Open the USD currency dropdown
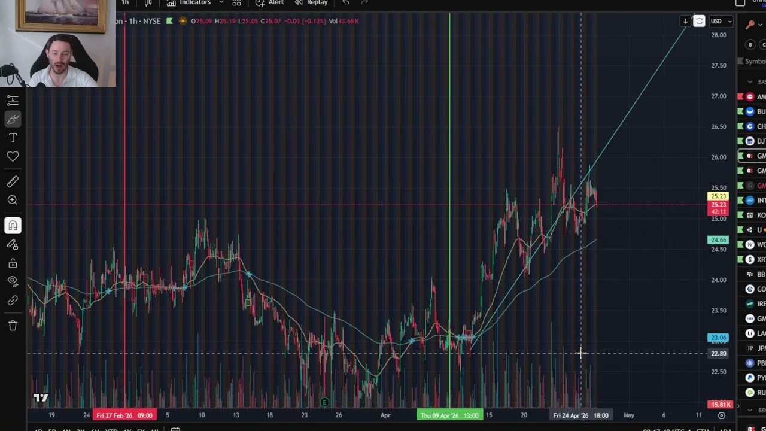The width and height of the screenshot is (766, 431). [721, 22]
